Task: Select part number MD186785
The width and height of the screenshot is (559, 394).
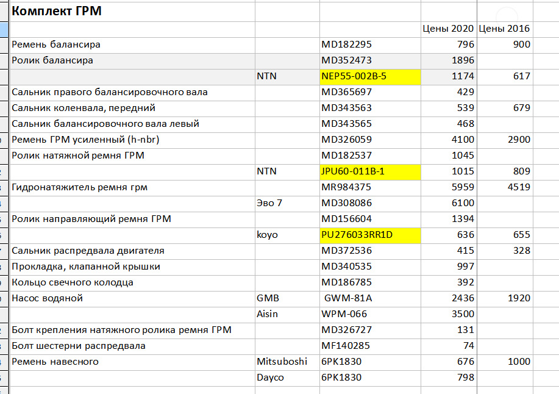Action: 370,283
